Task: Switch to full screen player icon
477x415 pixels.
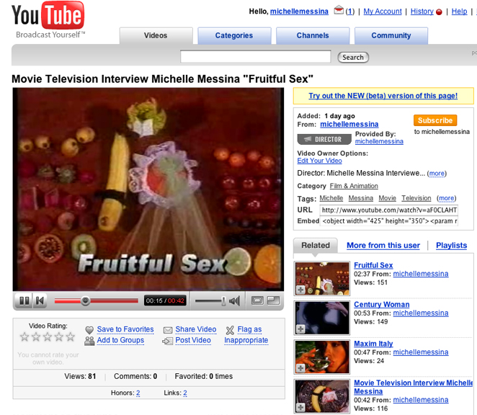Action: [273, 301]
